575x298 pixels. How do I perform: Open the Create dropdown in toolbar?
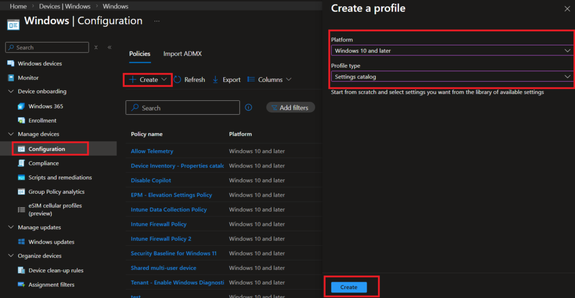pyautogui.click(x=148, y=80)
